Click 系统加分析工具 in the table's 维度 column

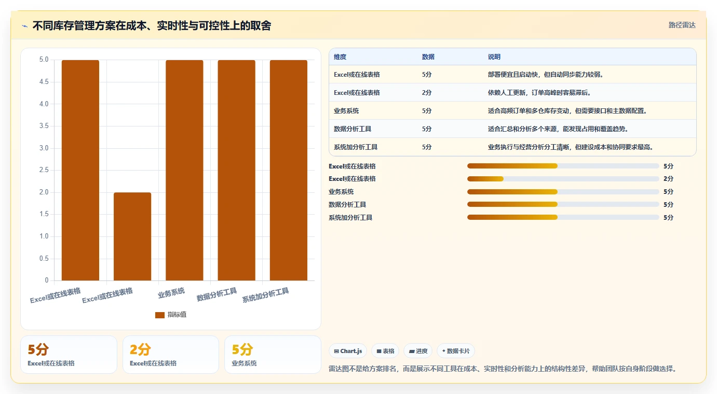(x=356, y=147)
